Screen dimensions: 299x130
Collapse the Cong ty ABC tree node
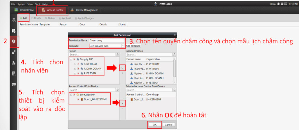(x=71, y=59)
